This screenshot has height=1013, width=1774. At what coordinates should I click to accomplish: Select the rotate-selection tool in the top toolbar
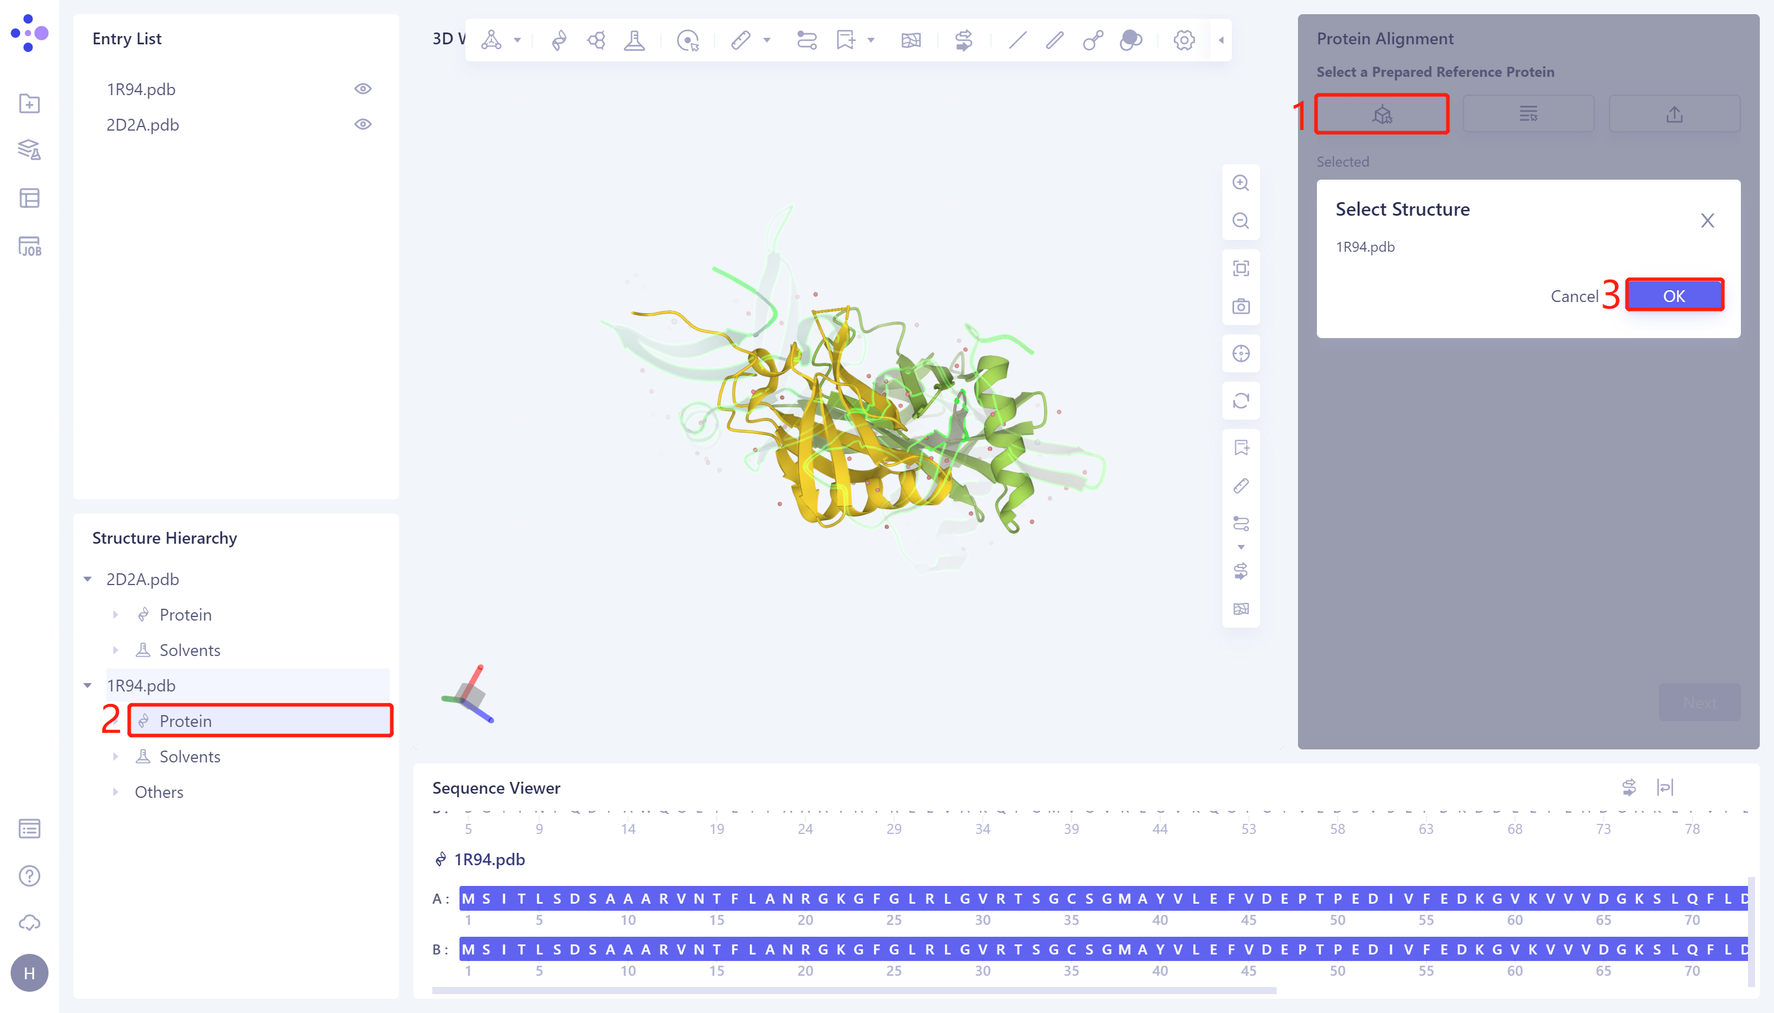(x=688, y=40)
